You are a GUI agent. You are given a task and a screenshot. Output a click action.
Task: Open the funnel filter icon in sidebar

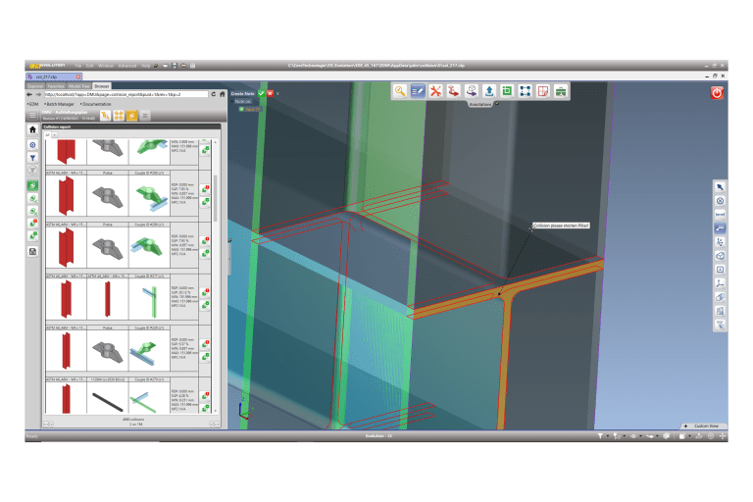point(33,157)
